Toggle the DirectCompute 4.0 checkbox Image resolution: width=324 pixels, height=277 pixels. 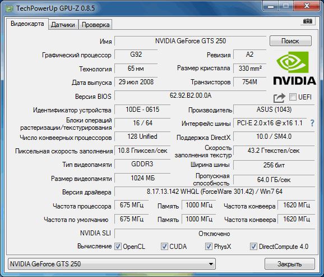253,246
